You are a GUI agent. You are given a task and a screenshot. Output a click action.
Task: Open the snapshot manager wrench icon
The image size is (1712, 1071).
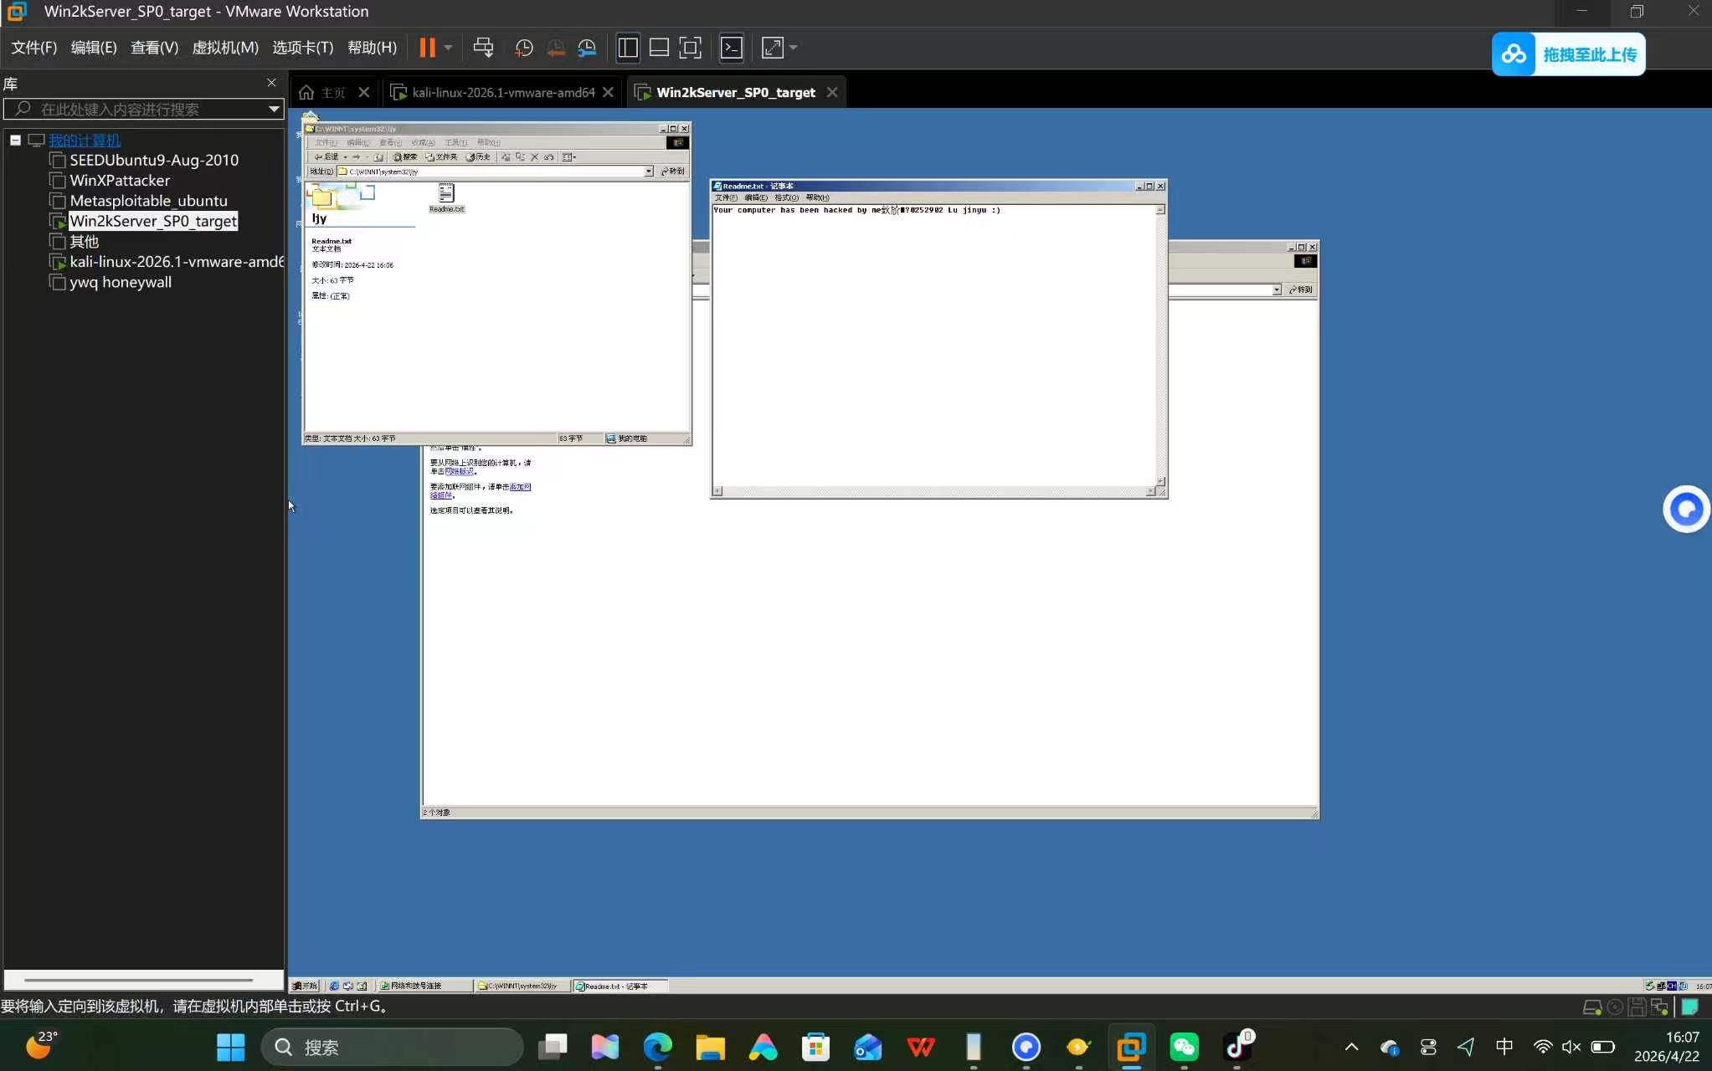(587, 48)
